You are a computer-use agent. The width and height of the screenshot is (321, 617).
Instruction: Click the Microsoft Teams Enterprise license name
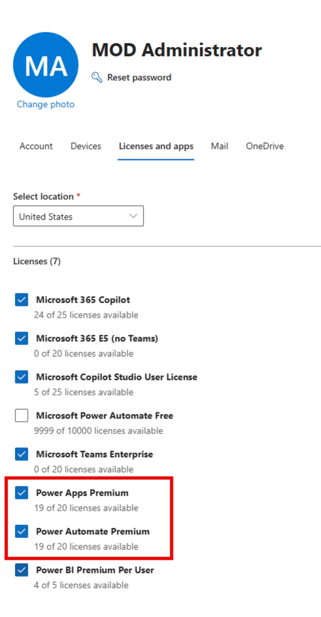coord(95,454)
